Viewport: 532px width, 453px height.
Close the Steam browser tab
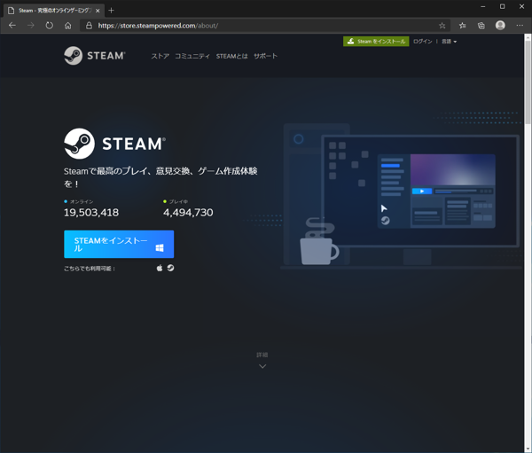pos(98,11)
